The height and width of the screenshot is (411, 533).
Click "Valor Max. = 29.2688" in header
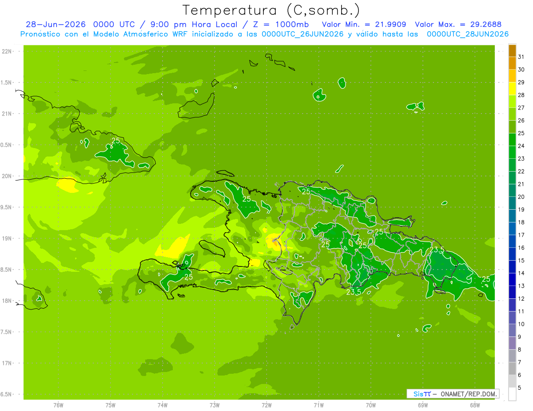pos(458,24)
